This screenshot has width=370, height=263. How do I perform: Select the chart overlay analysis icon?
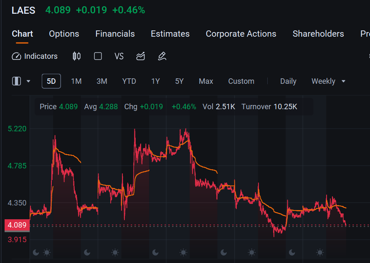pyautogui.click(x=141, y=56)
